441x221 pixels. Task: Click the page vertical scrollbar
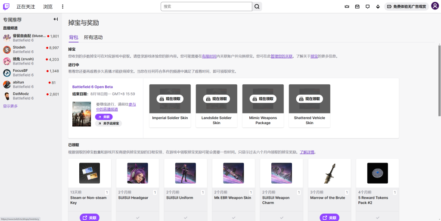(x=439, y=80)
